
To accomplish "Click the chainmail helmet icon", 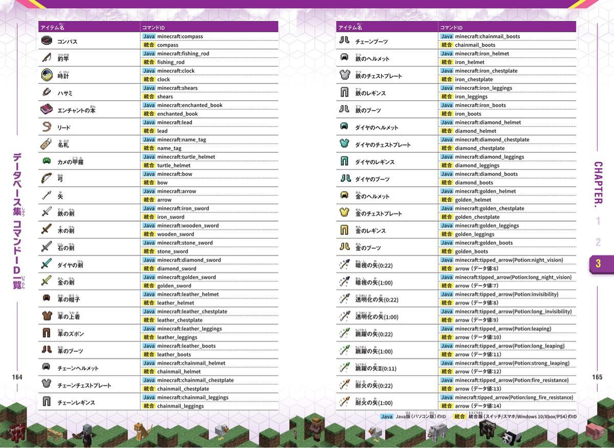I will tap(47, 367).
